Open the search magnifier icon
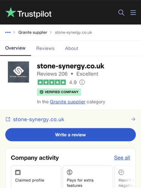Image resolution: width=141 pixels, height=188 pixels. 121,13
